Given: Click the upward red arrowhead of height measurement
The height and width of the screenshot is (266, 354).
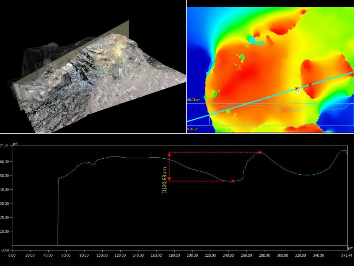Looking at the screenshot, I should (x=169, y=154).
